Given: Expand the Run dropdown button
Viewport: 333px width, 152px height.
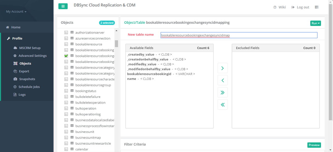Looking at the screenshot, I should (315, 23).
